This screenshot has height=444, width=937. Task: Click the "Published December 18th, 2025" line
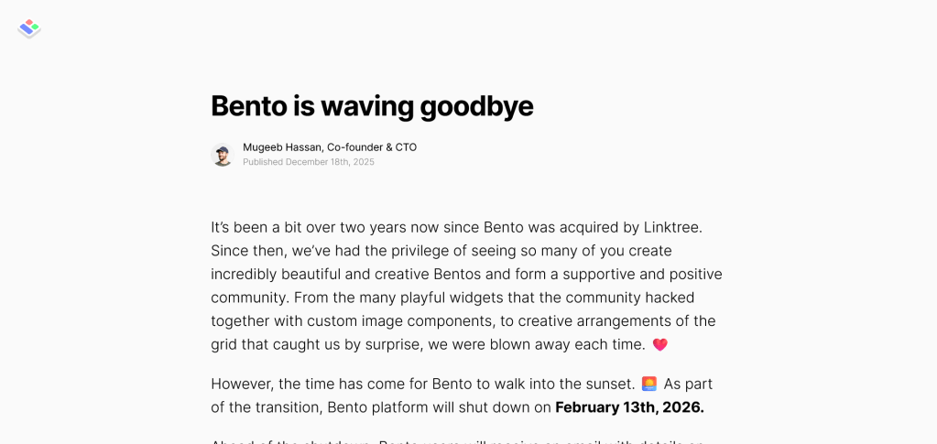[309, 162]
